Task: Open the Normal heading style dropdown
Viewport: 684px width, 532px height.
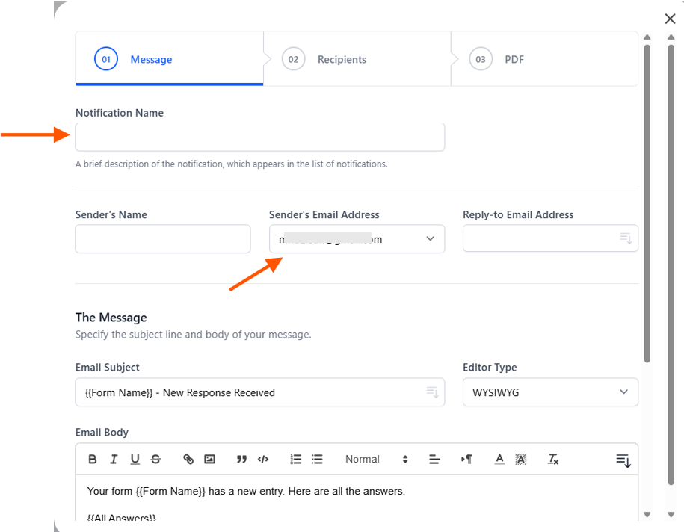Action: (x=377, y=459)
